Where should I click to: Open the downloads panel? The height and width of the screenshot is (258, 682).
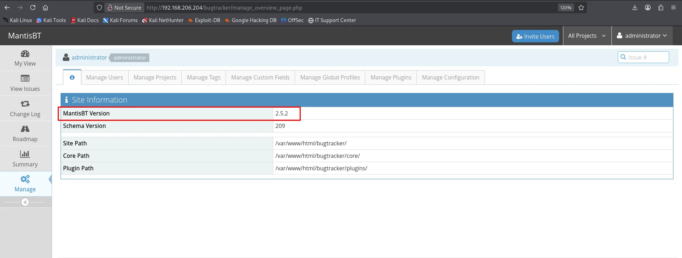coord(635,7)
